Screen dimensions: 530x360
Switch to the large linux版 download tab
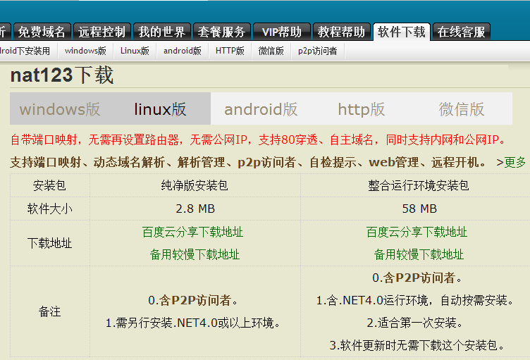point(160,108)
